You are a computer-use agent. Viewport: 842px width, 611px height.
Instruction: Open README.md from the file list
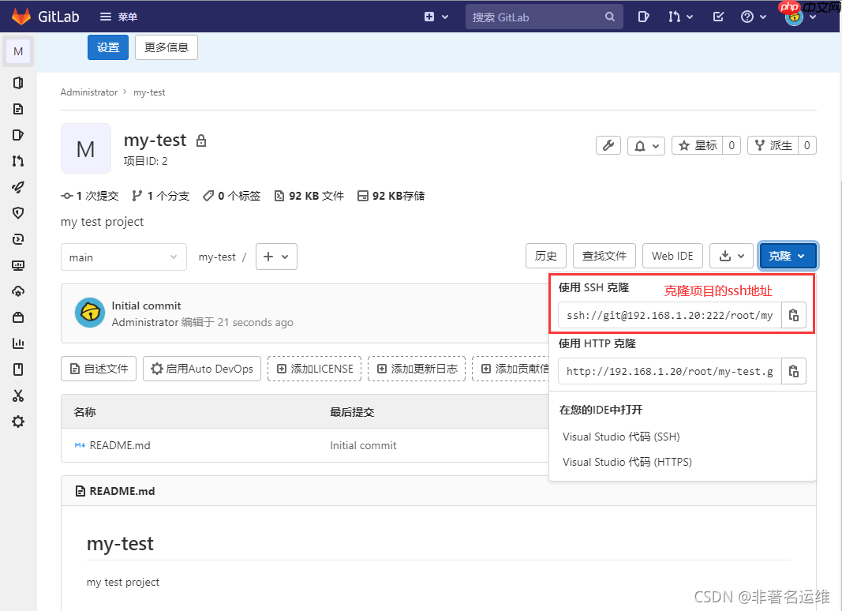(x=118, y=445)
